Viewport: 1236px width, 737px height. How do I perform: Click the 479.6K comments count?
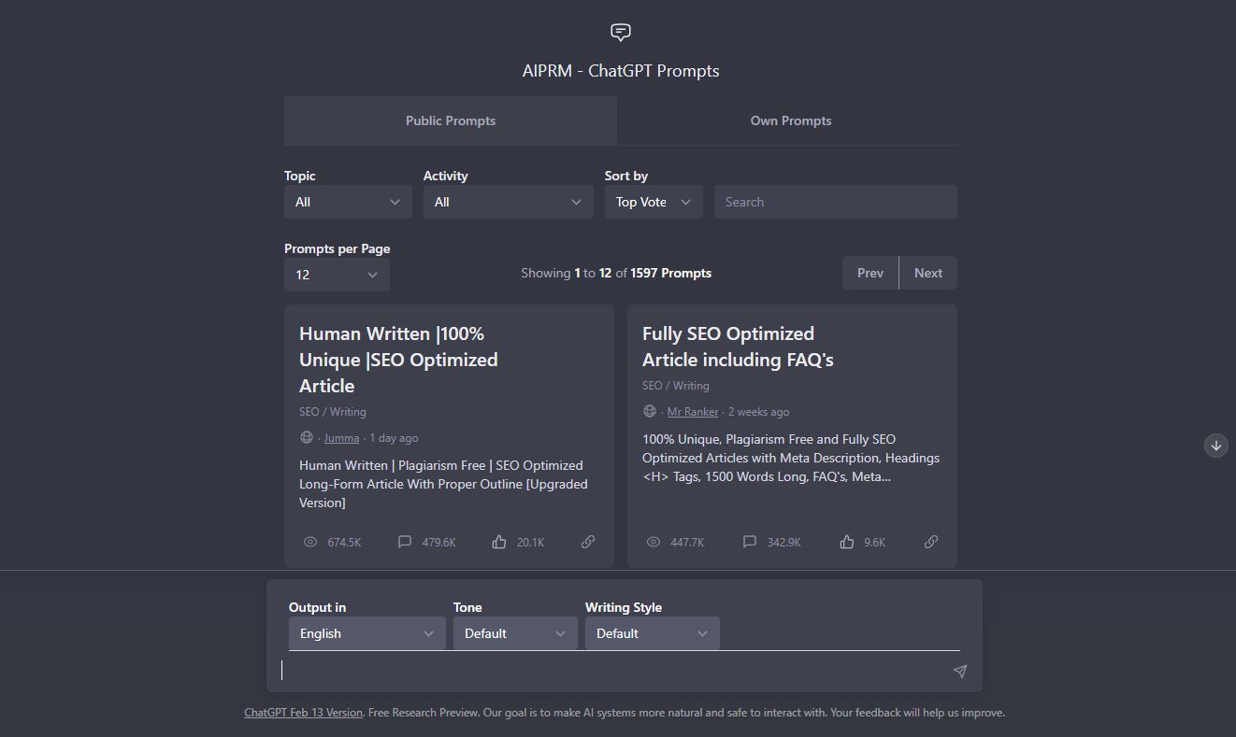[438, 543]
